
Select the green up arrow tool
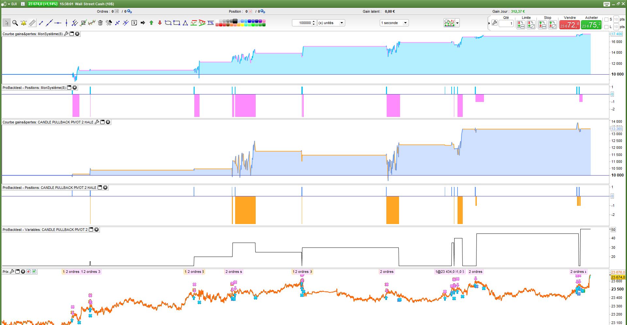[151, 23]
